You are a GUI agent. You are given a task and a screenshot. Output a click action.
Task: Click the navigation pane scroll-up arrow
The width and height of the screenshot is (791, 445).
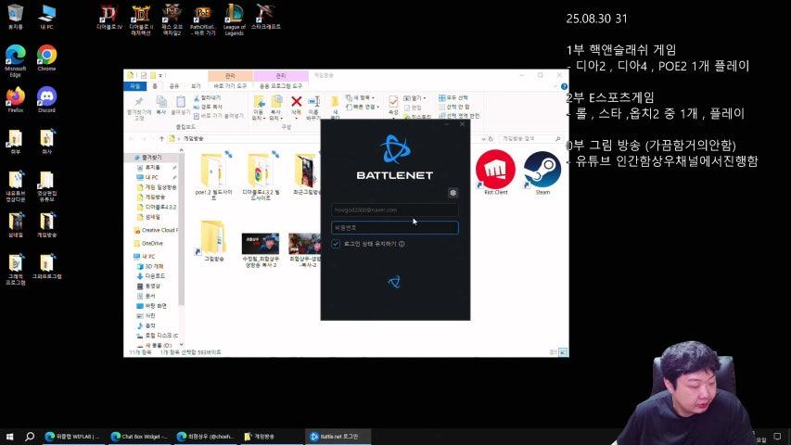(x=181, y=150)
